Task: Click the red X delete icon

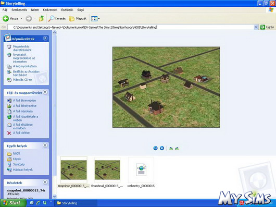Action: pos(9,133)
